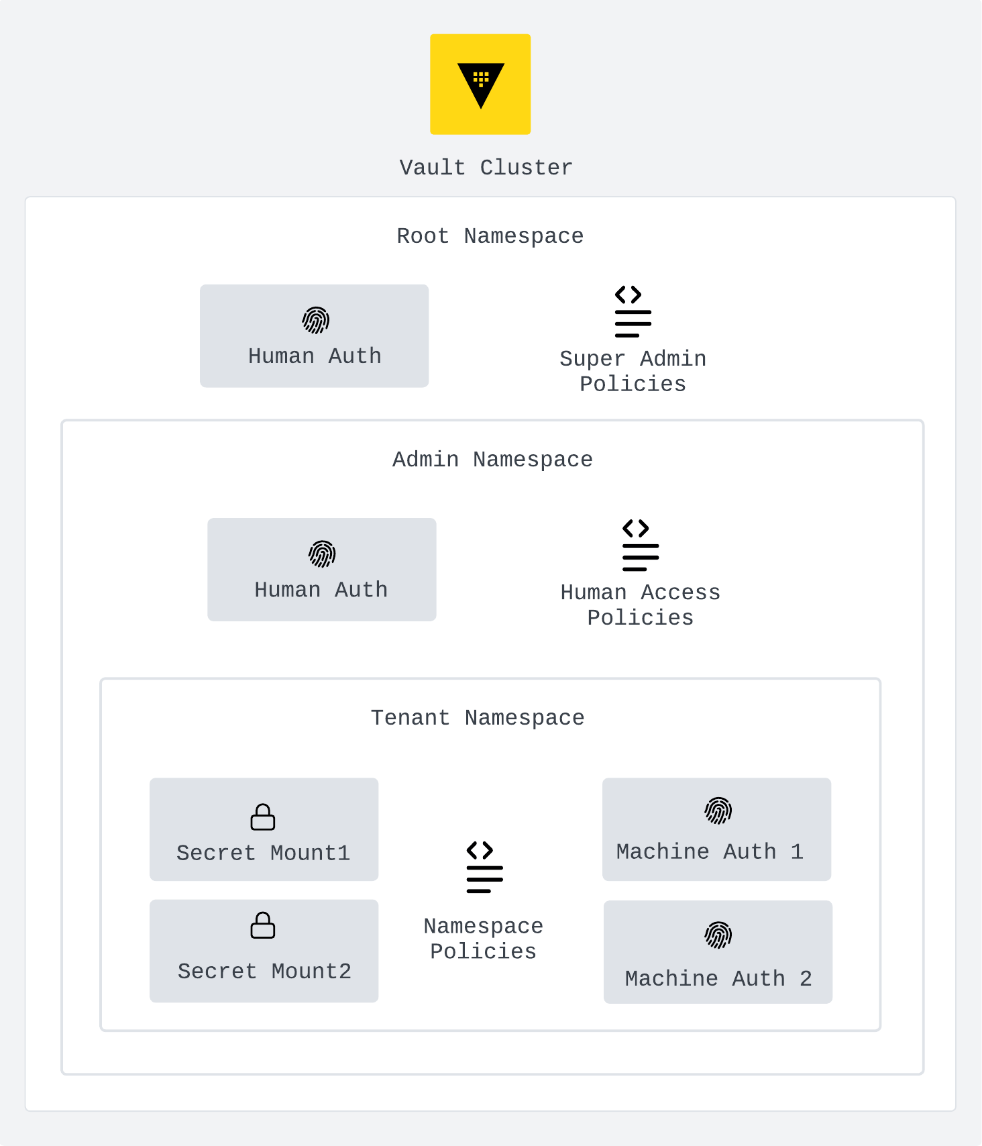The width and height of the screenshot is (982, 1146).
Task: Click the Machine Auth 1 fingerprint icon
Action: tap(718, 811)
